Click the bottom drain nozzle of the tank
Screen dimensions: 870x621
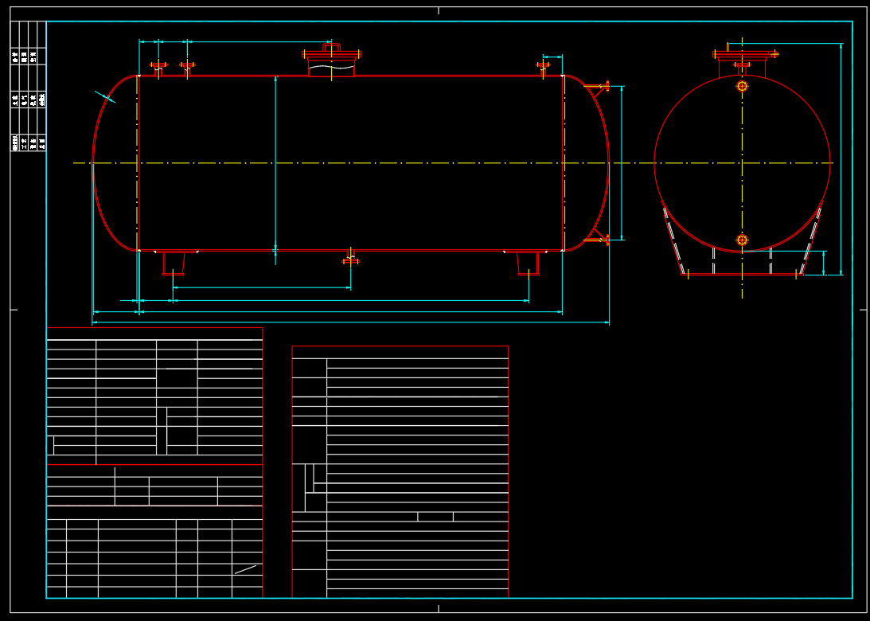(x=350, y=259)
